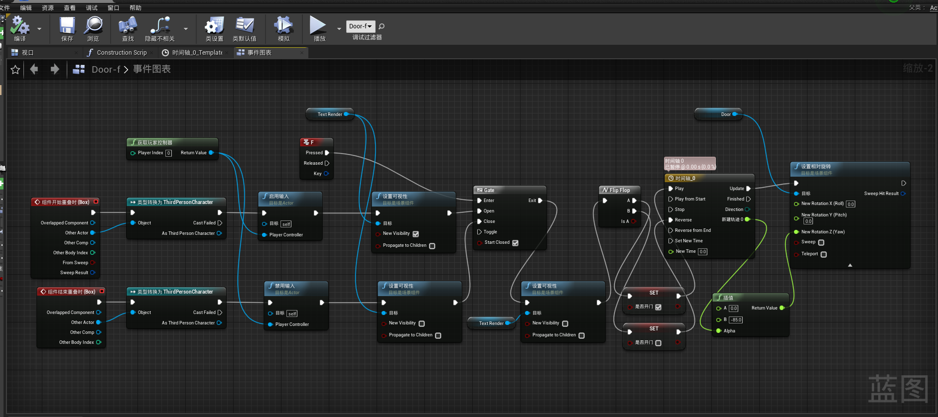Click the 编译 (Compile) toolbar icon
The height and width of the screenshot is (417, 938).
click(x=20, y=26)
